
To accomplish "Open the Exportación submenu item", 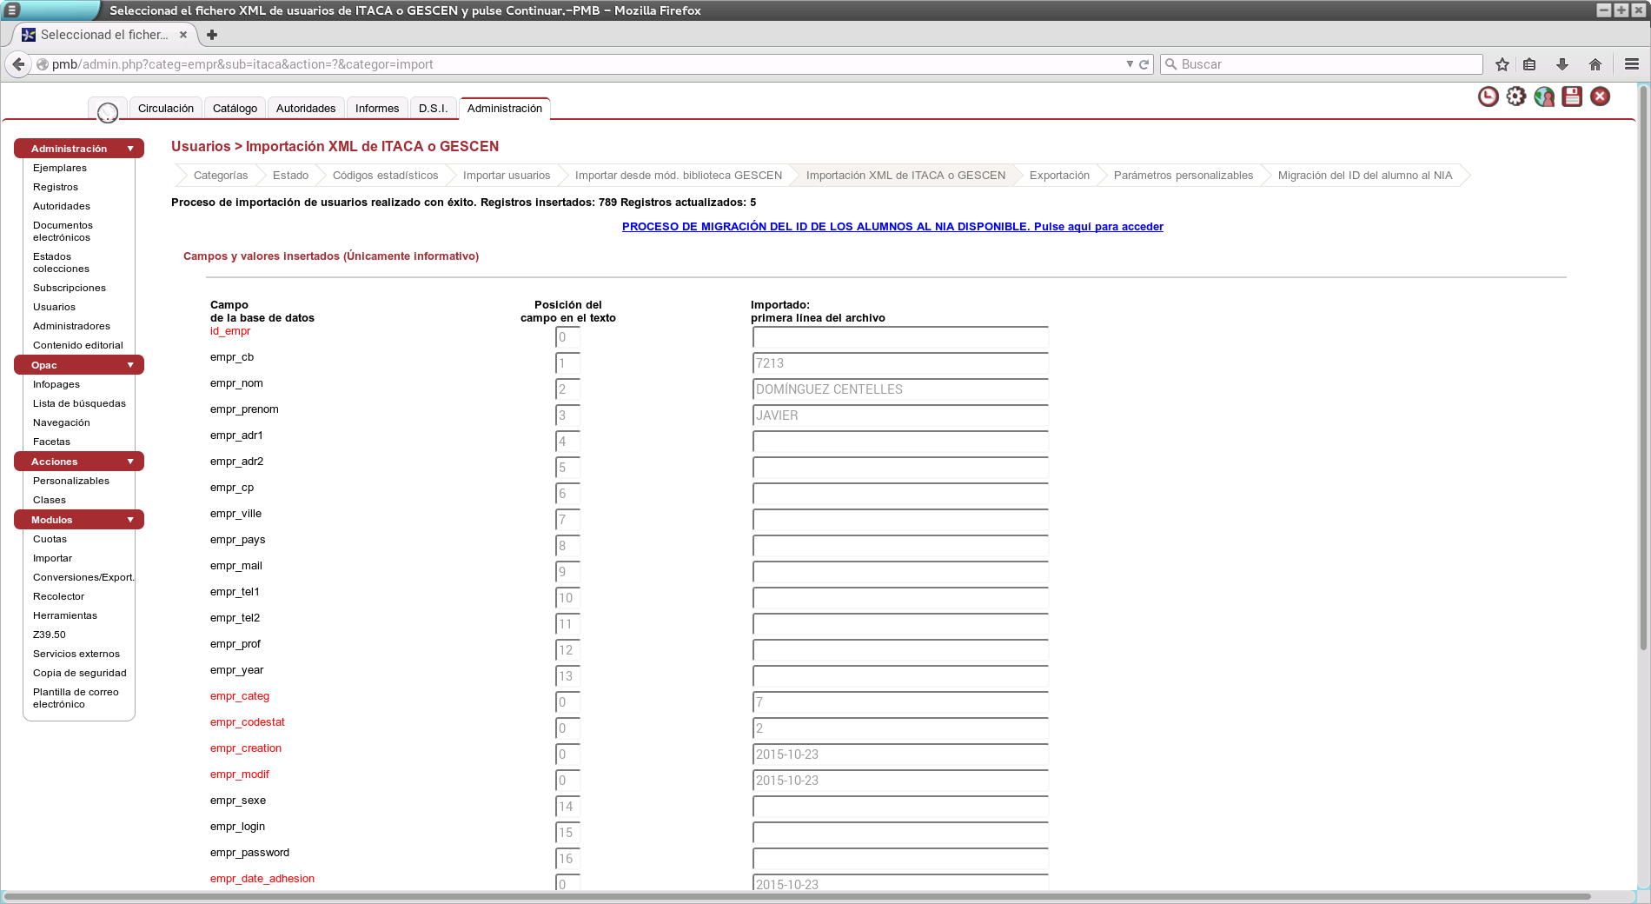I will [1058, 176].
